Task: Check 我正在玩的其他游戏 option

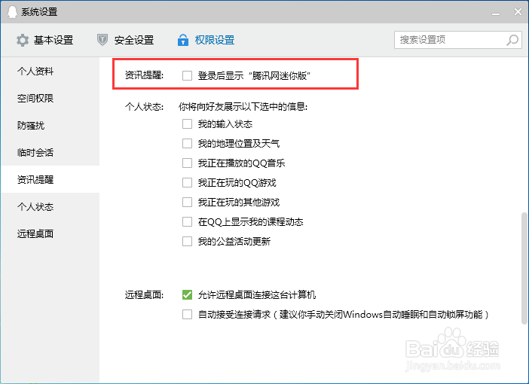Action: [187, 203]
